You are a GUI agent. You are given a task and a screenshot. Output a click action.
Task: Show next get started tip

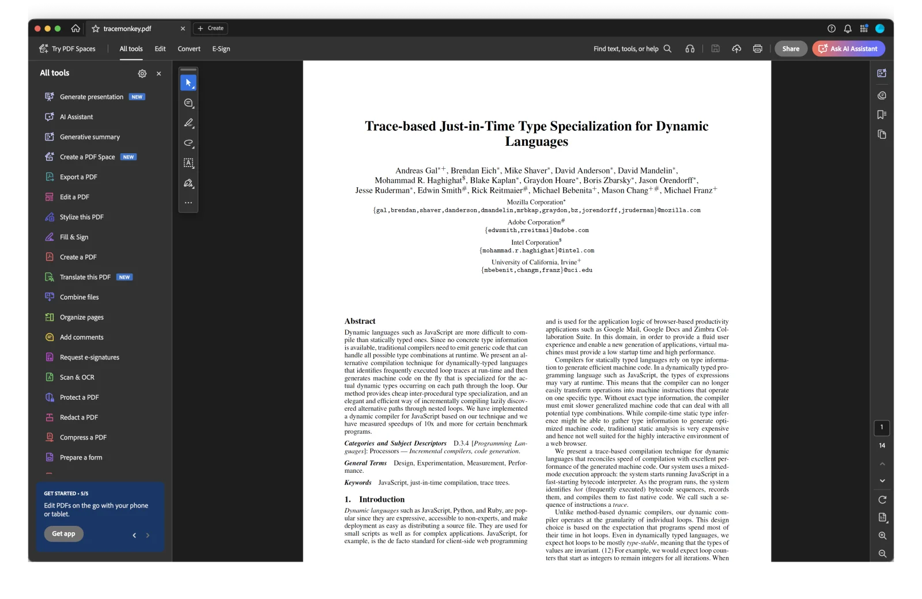[x=148, y=536]
